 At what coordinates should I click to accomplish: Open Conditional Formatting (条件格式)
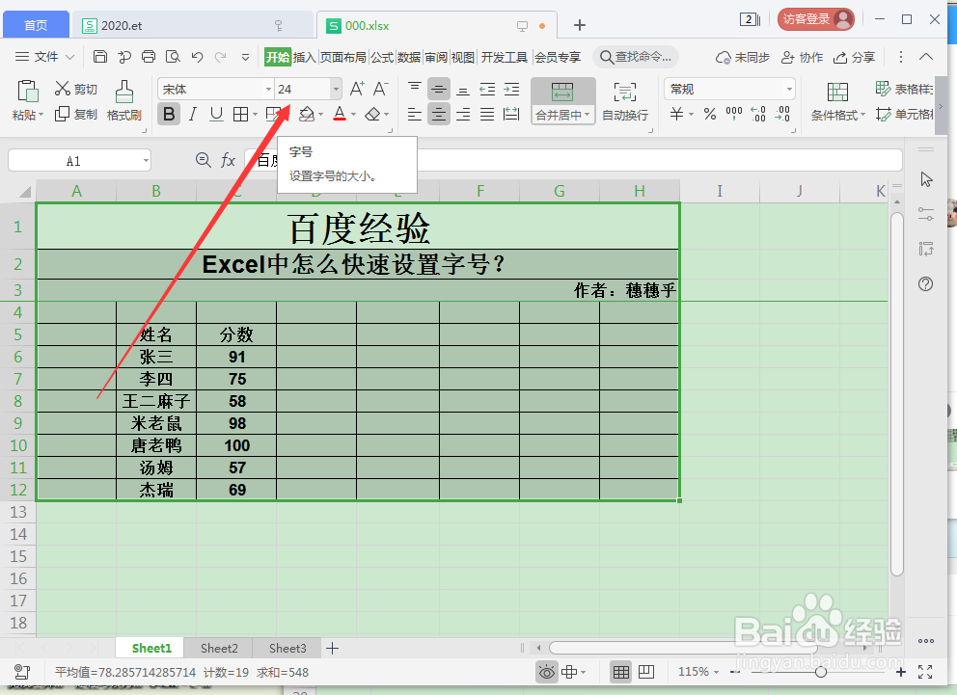tap(838, 101)
